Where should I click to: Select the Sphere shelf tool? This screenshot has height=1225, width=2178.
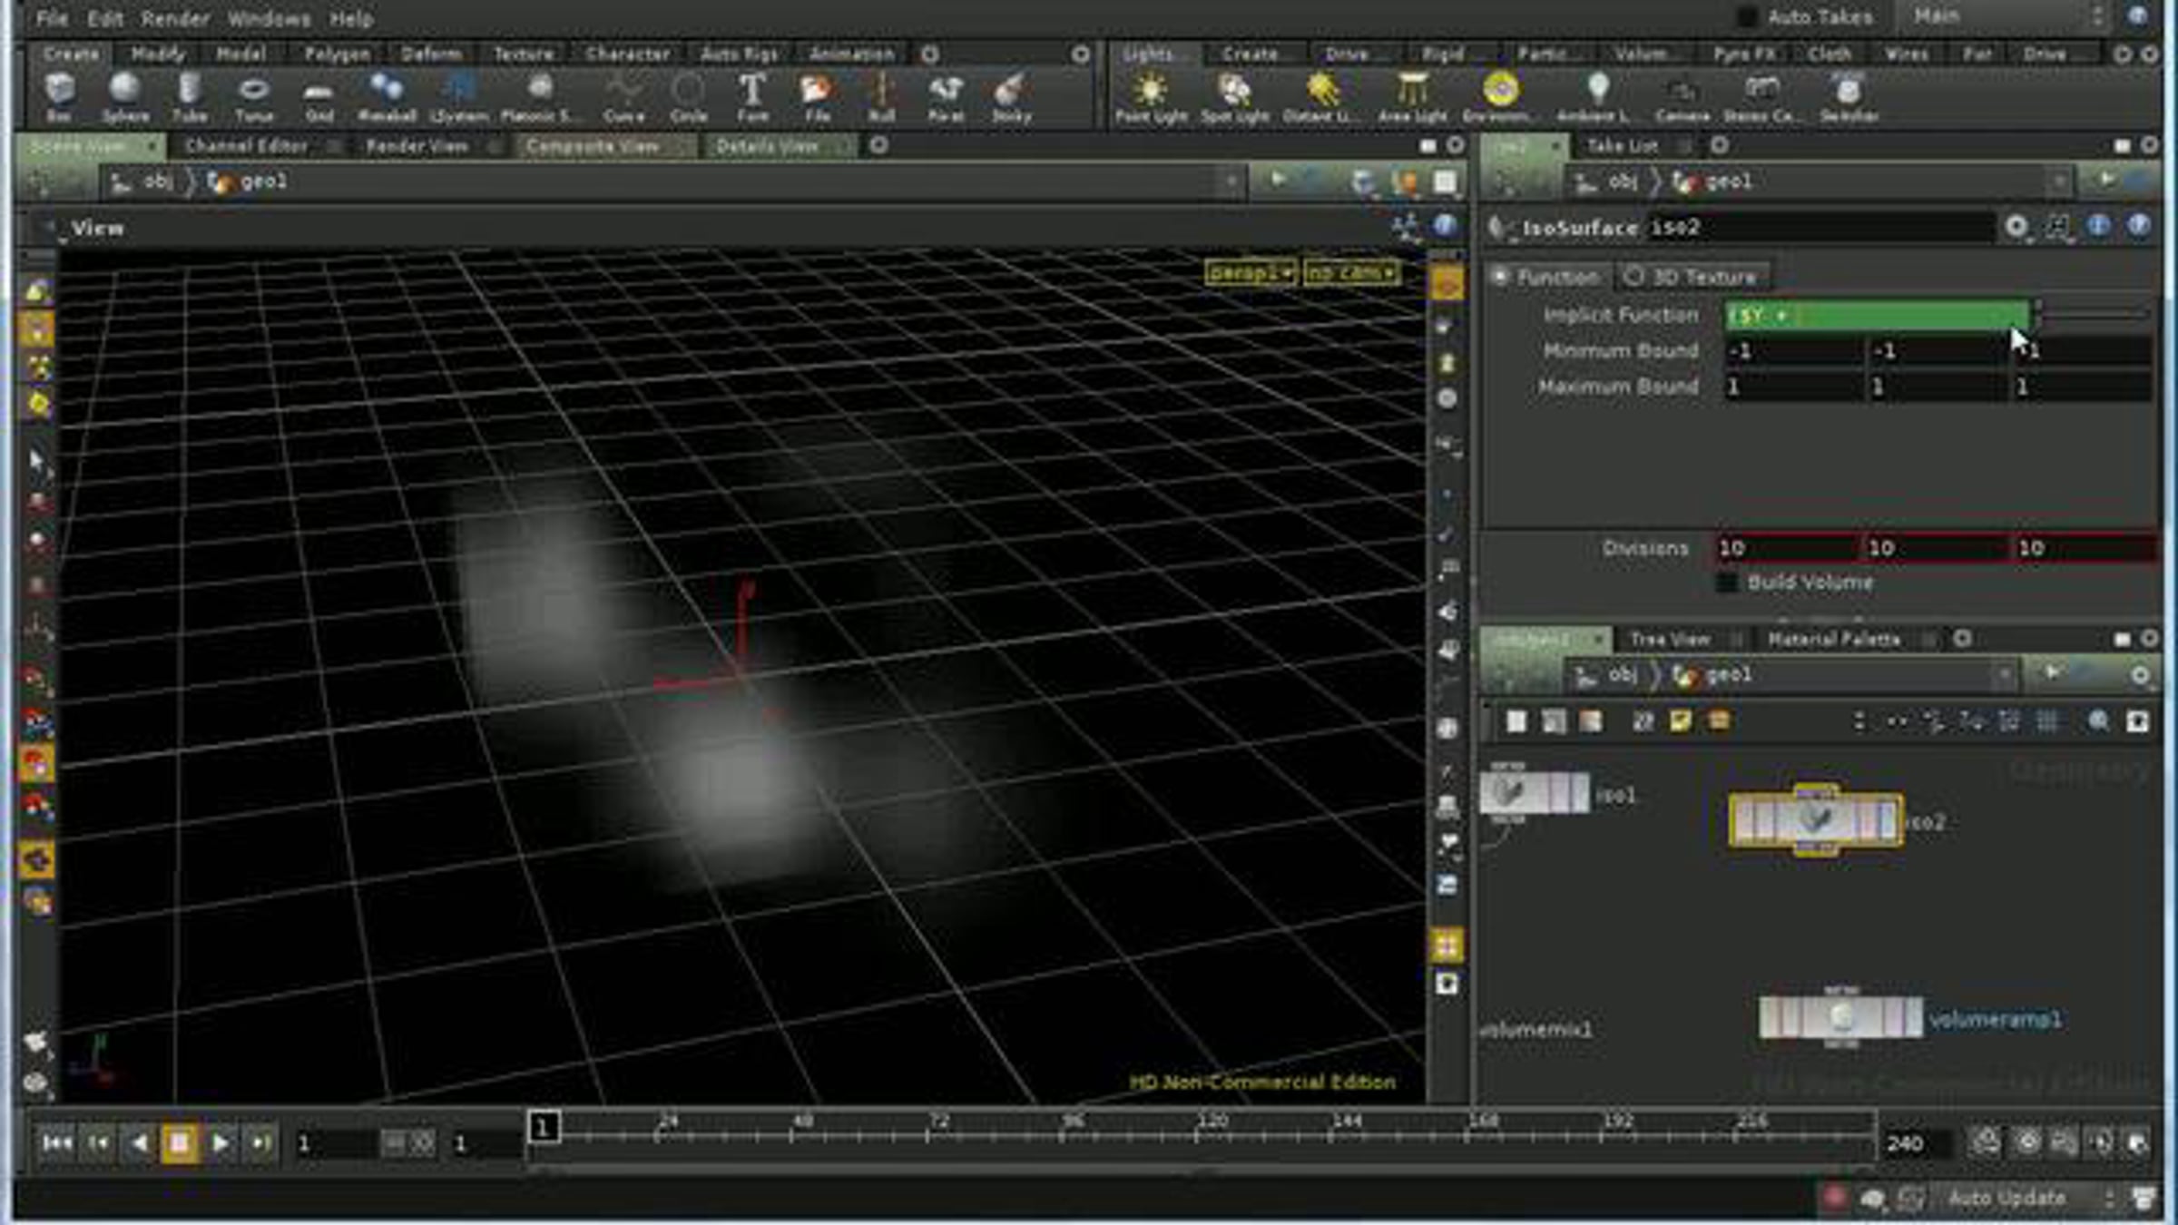(x=124, y=96)
